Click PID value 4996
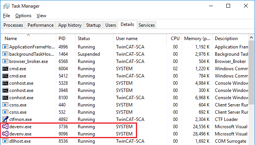 [63, 47]
